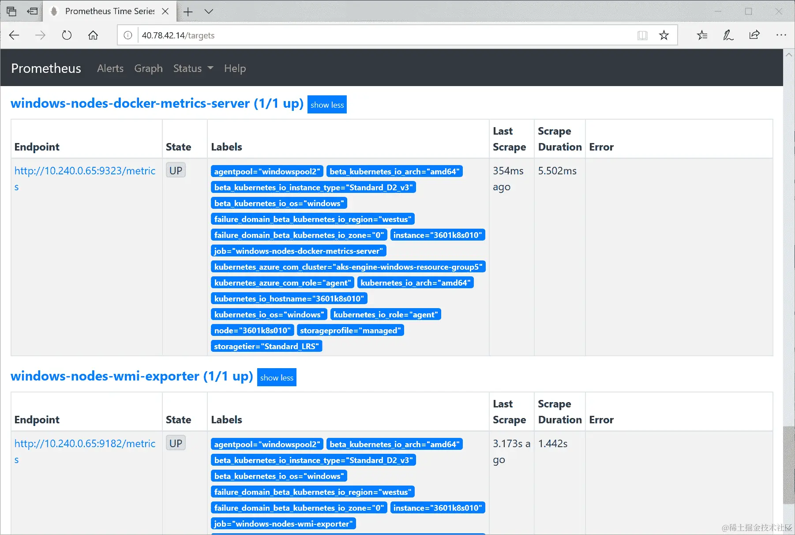The width and height of the screenshot is (795, 535).
Task: Select the kubernetes_io_hostname="3601k8s010" label
Action: [289, 298]
